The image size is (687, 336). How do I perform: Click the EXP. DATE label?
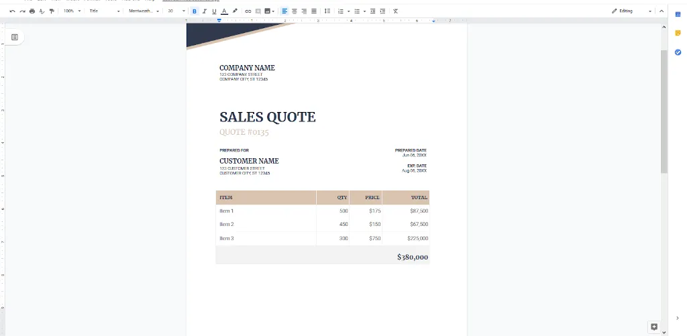click(x=417, y=166)
